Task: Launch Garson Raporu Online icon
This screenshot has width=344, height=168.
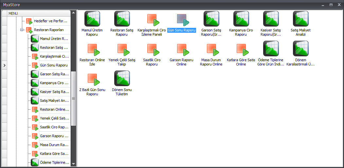Action: pos(183,50)
